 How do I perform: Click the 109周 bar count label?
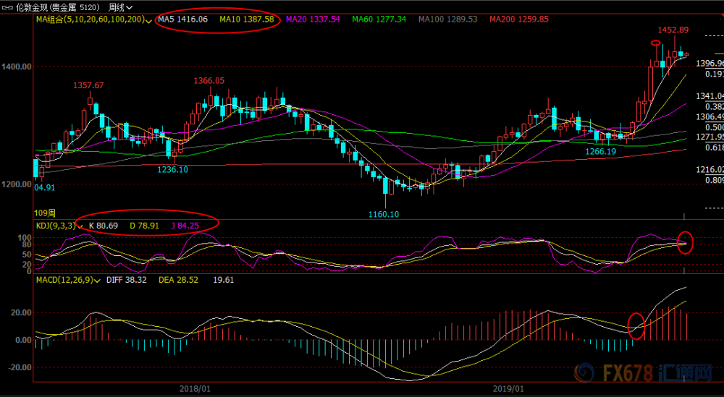(45, 213)
